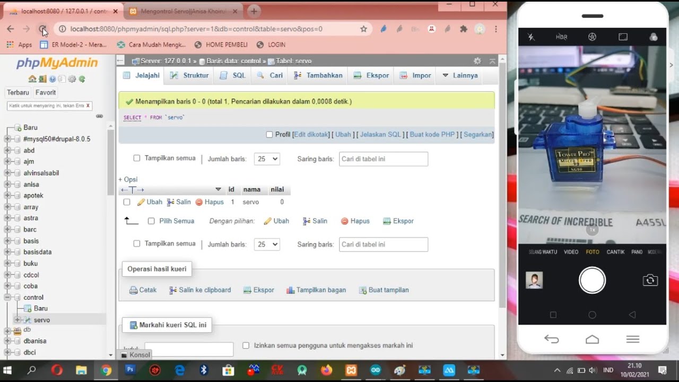Image resolution: width=679 pixels, height=382 pixels.
Task: Expand the + Opsi section
Action: click(128, 179)
